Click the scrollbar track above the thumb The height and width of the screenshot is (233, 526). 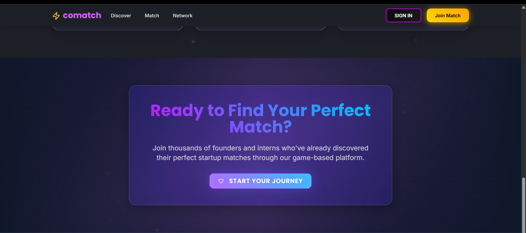tap(524, 93)
